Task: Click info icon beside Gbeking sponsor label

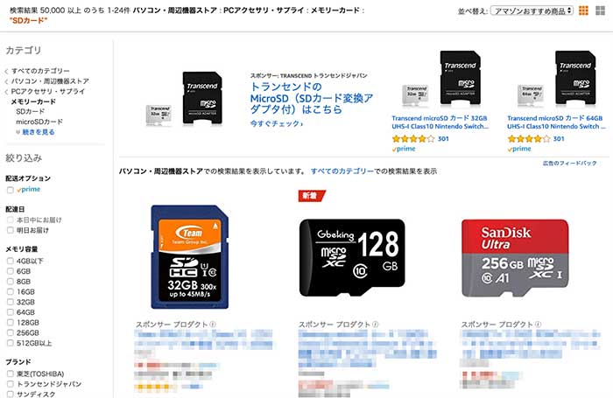Action: click(376, 325)
